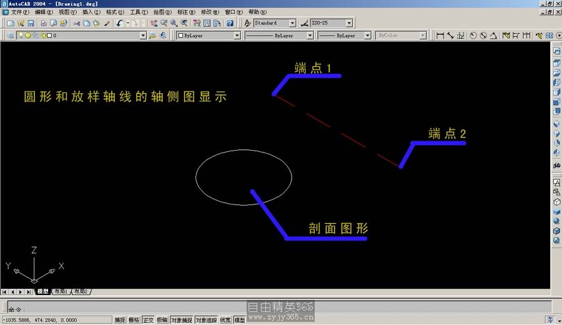The height and width of the screenshot is (325, 562).
Task: Toggle 正交 (Ortho) mode in status bar
Action: coord(148,320)
